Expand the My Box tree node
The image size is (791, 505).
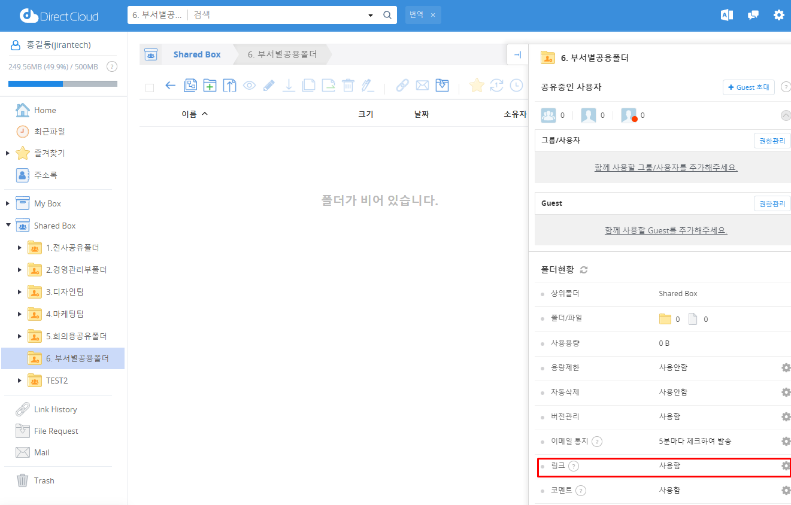(8, 203)
